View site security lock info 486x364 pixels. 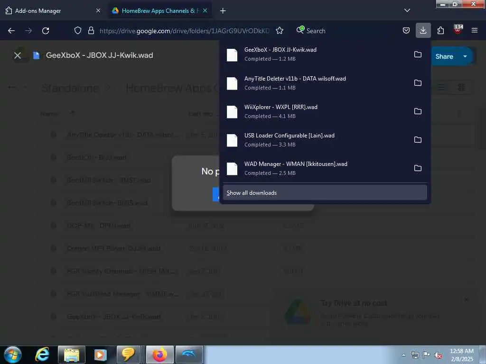tap(91, 31)
